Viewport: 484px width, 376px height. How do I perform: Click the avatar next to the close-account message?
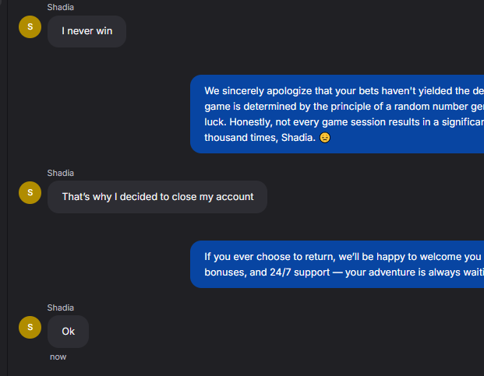pyautogui.click(x=30, y=193)
